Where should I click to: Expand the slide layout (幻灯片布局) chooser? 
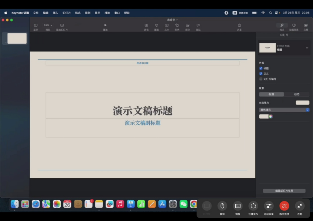tap(307, 48)
